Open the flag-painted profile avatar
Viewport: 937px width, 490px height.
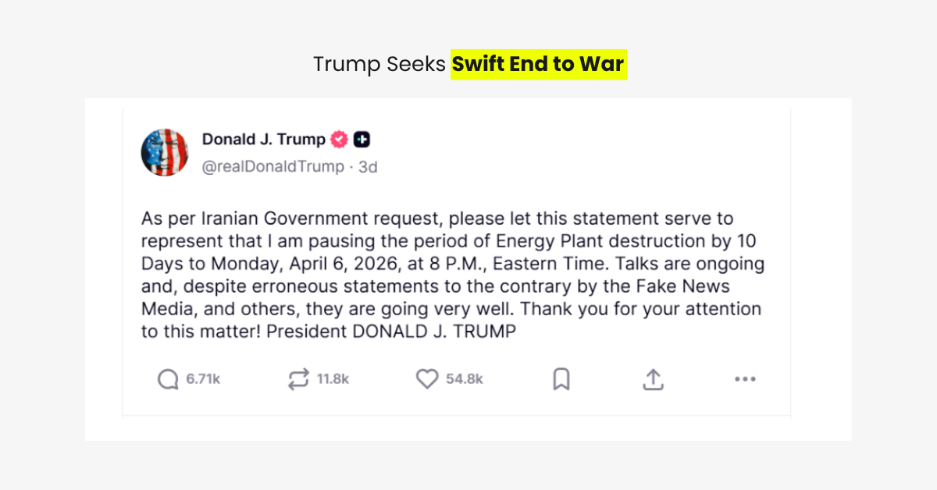(165, 152)
